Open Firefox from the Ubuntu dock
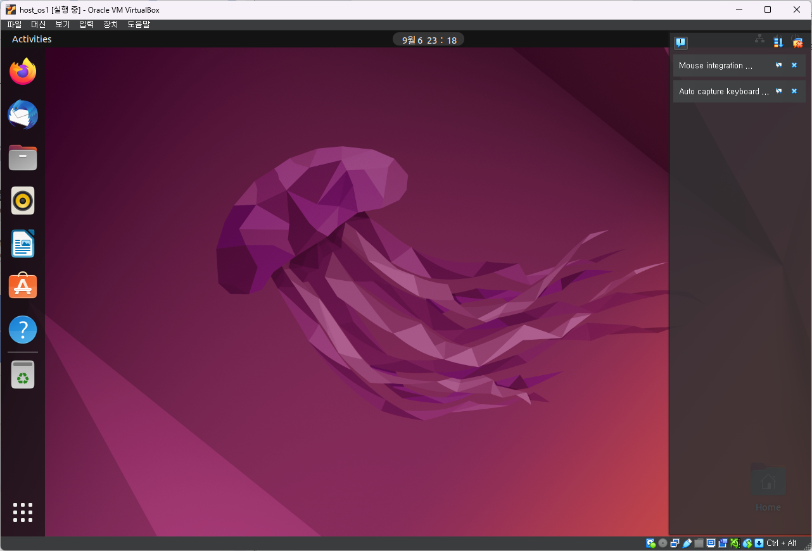Viewport: 812px width, 551px height. point(23,71)
